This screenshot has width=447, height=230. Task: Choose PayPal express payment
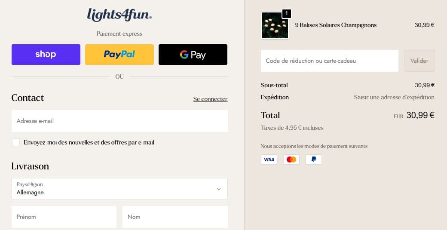tap(119, 55)
